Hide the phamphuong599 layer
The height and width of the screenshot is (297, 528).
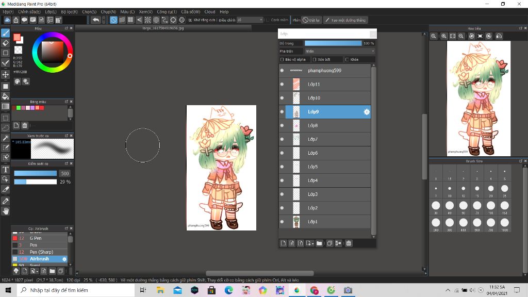(x=282, y=70)
